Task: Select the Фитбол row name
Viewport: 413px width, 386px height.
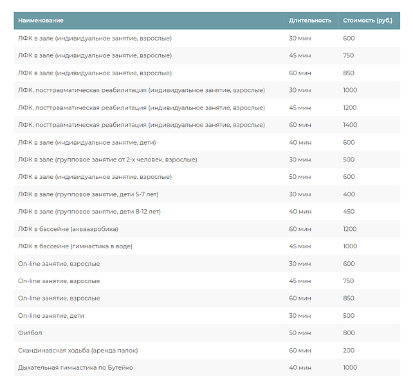Action: [30, 333]
